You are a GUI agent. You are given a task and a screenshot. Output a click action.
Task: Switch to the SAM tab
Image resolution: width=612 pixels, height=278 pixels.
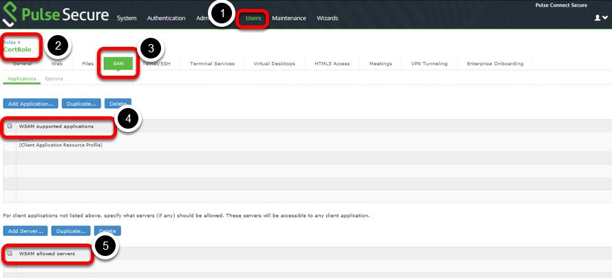(118, 63)
